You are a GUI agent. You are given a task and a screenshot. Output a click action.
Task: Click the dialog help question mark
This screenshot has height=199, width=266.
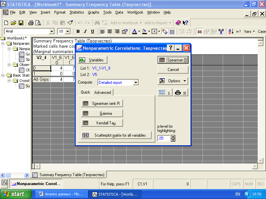171,48
